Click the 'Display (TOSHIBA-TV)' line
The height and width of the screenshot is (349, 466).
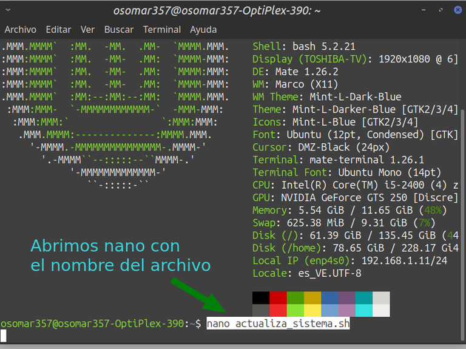[x=355, y=59]
